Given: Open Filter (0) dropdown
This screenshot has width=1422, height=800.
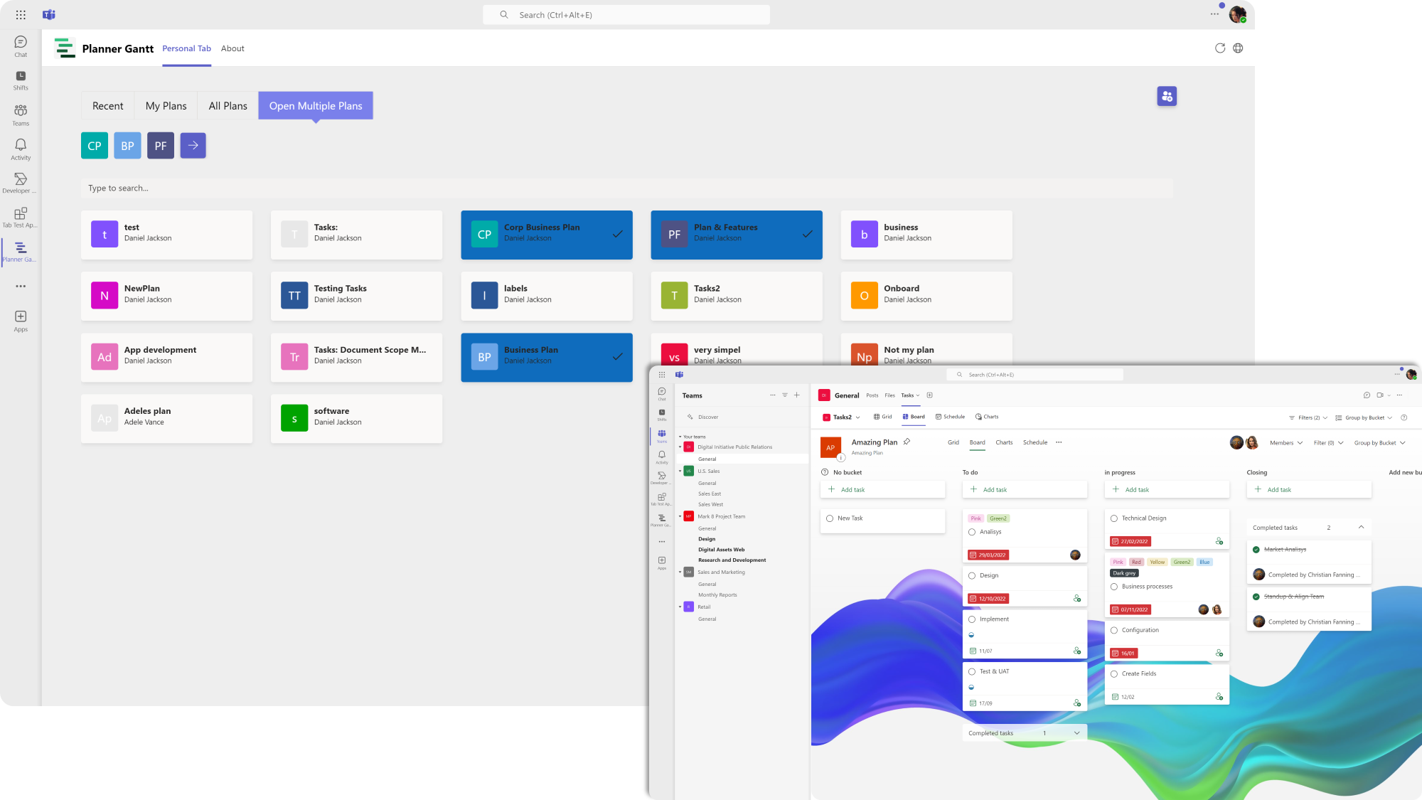Looking at the screenshot, I should [1328, 443].
